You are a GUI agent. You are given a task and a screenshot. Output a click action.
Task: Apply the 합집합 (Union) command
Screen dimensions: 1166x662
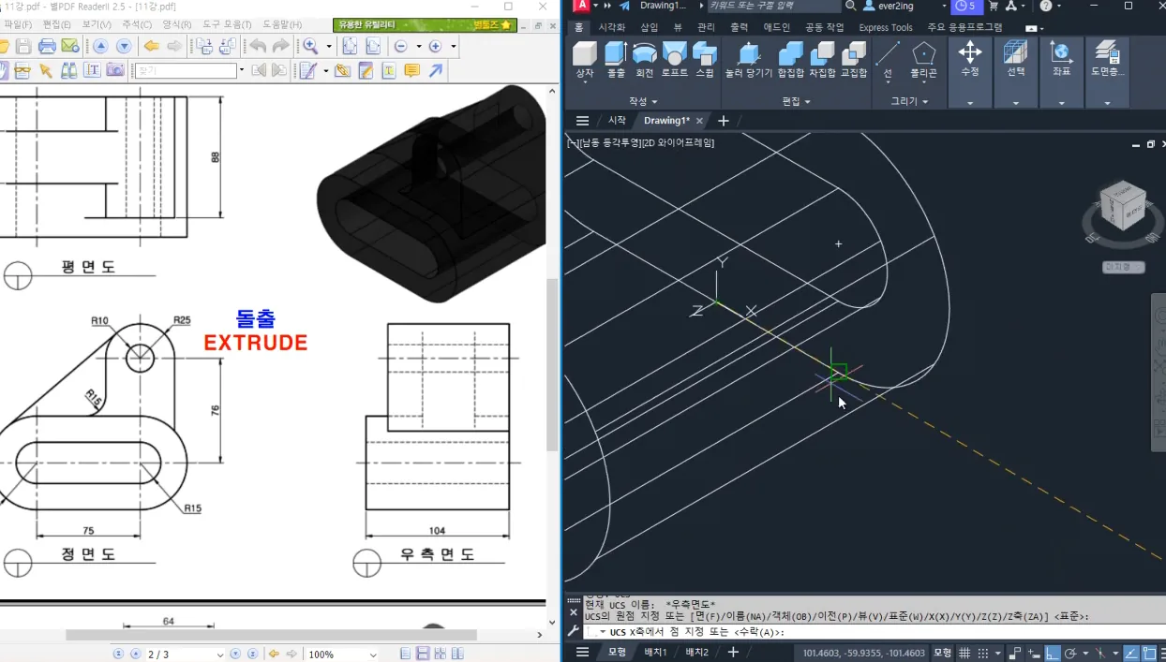pos(791,59)
